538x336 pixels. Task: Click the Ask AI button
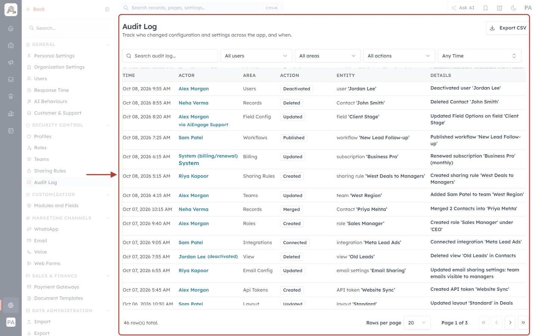(x=463, y=8)
